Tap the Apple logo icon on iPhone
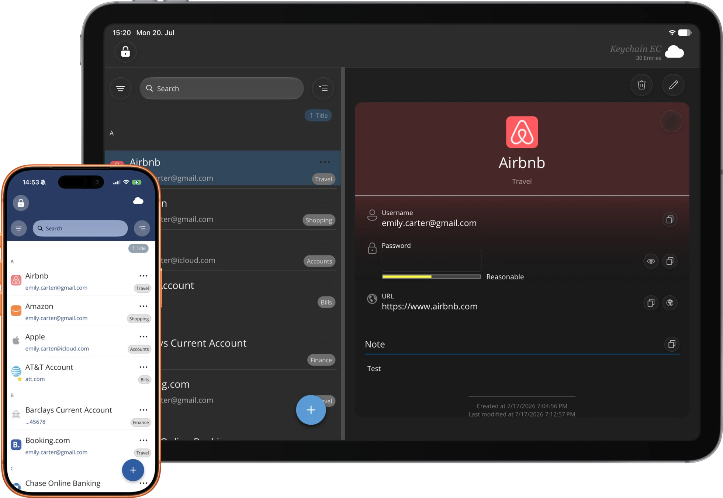 [x=16, y=341]
